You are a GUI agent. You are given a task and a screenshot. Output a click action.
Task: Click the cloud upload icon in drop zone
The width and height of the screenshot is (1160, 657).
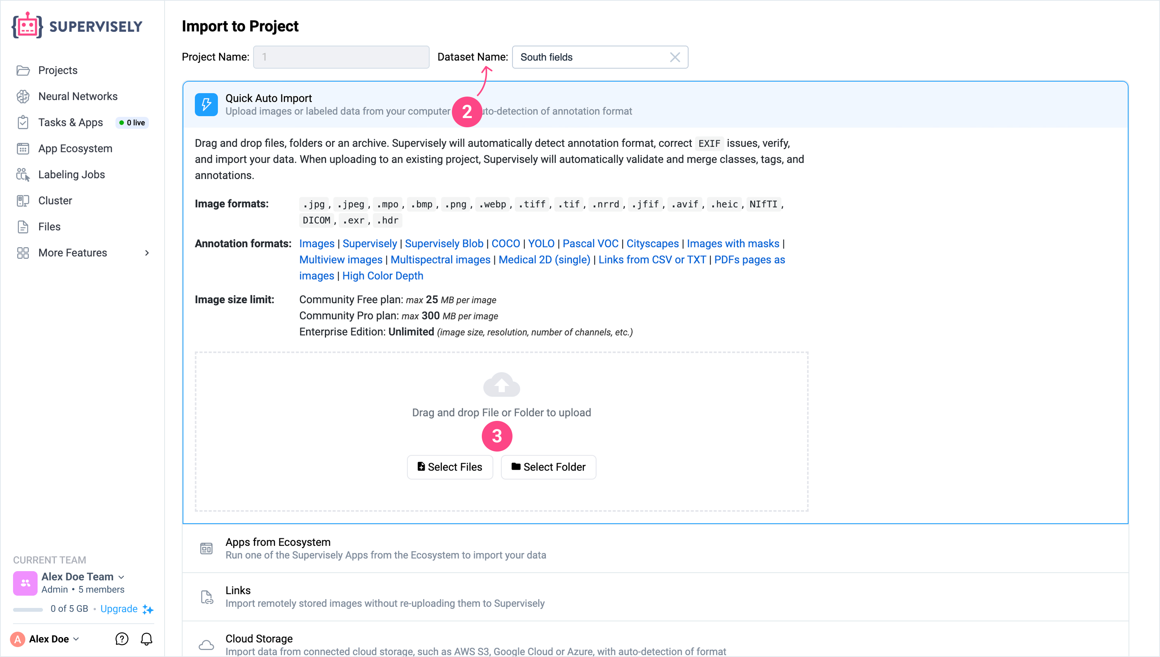[x=501, y=384]
